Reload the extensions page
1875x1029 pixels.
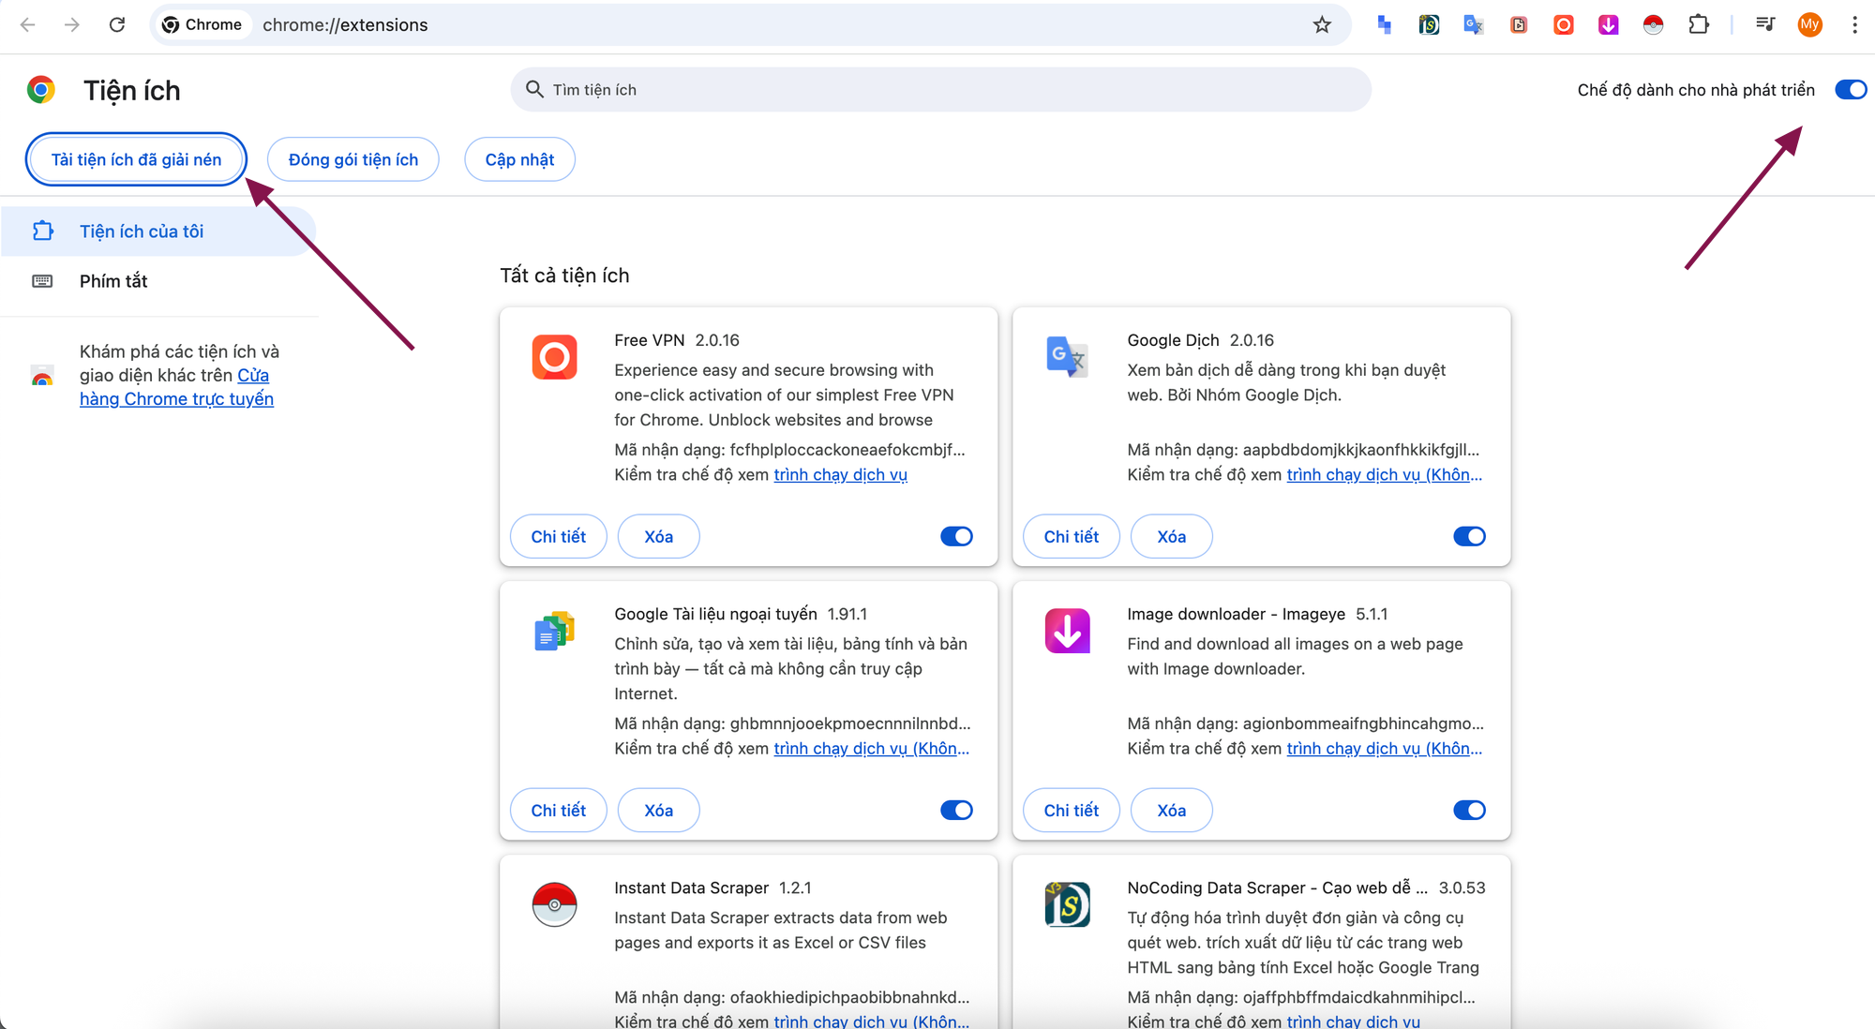[117, 25]
